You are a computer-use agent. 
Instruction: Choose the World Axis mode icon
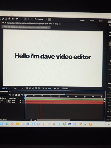click(x=28, y=19)
